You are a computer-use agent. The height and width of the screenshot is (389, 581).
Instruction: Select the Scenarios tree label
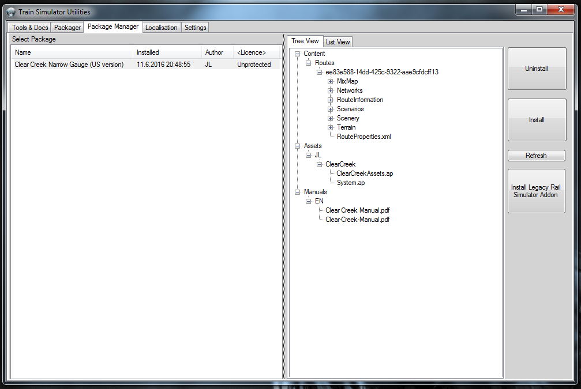click(350, 109)
